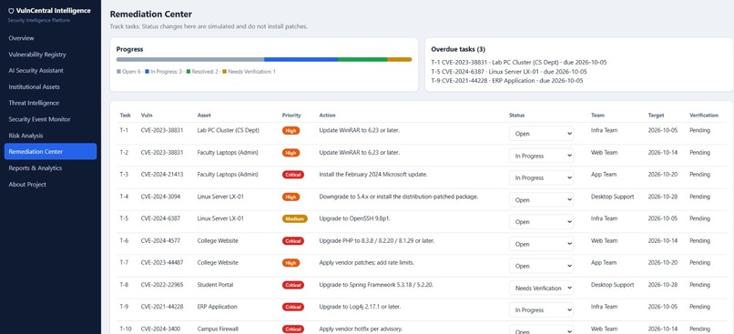Image resolution: width=734 pixels, height=334 pixels.
Task: Click the High priority badge of T-1
Action: click(x=291, y=130)
